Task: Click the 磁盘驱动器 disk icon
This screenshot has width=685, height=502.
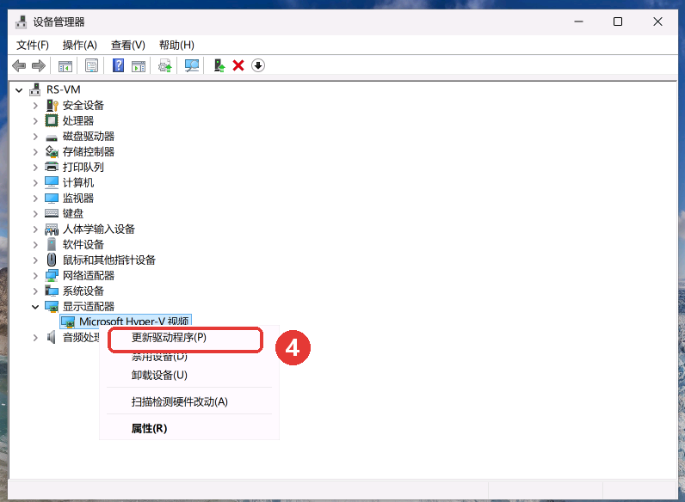Action: point(52,137)
